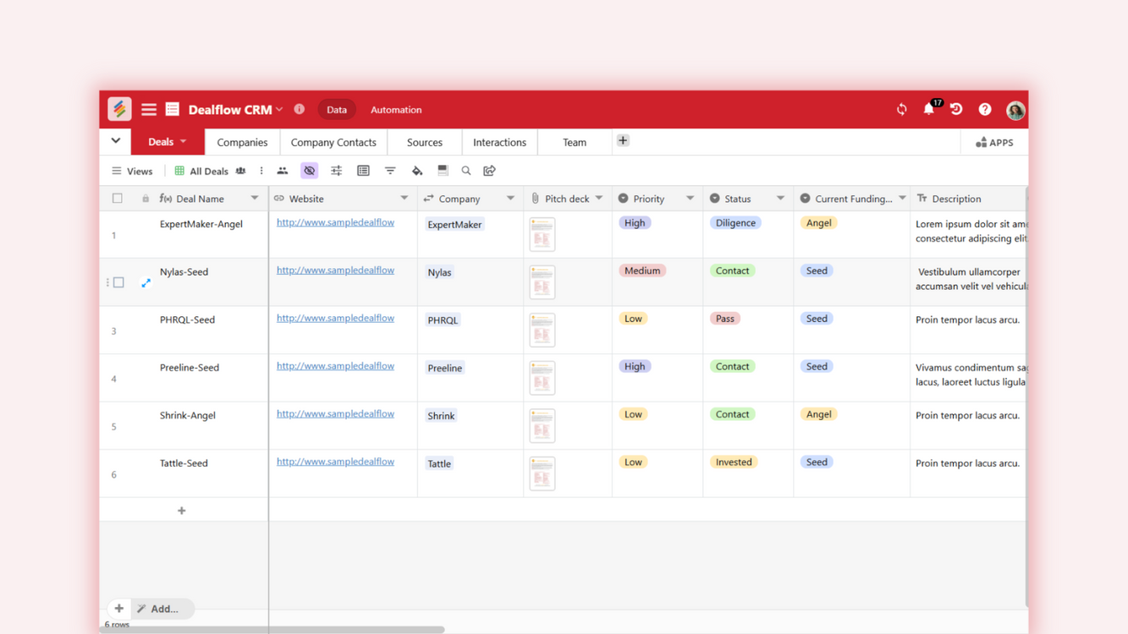The image size is (1128, 634).
Task: Open the PHRQL-Seed website link
Action: pos(335,318)
